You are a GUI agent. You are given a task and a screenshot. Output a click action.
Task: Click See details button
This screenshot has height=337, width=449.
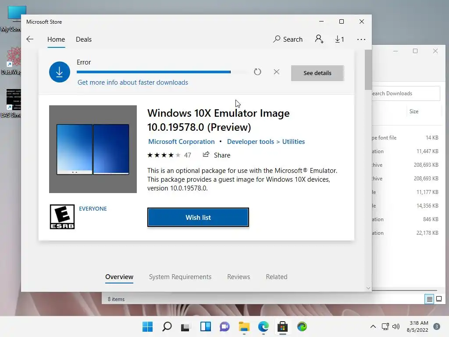317,73
